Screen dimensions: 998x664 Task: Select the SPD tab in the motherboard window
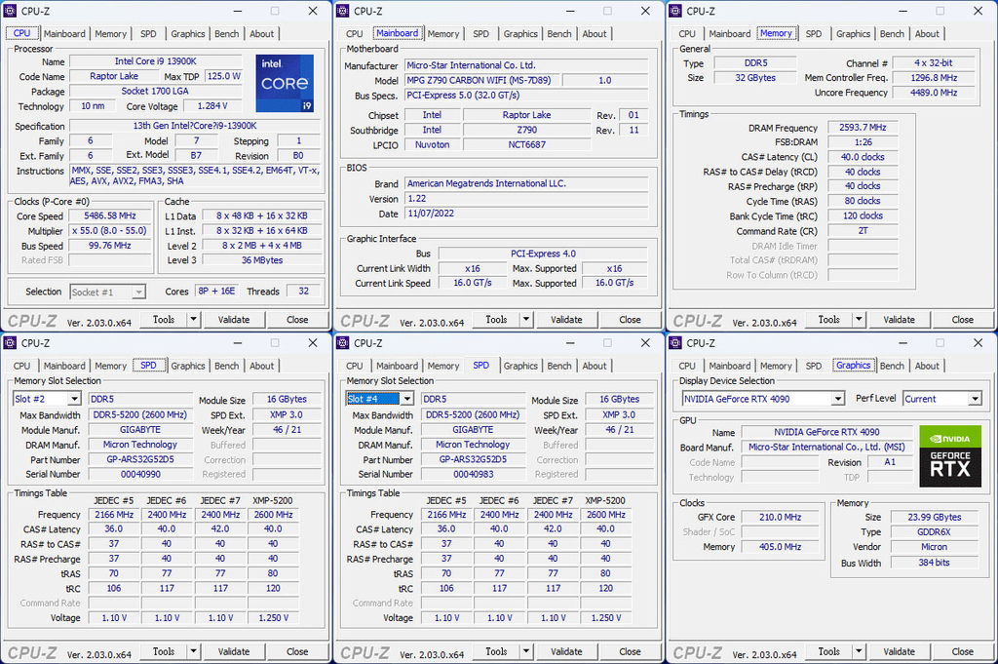pos(481,34)
